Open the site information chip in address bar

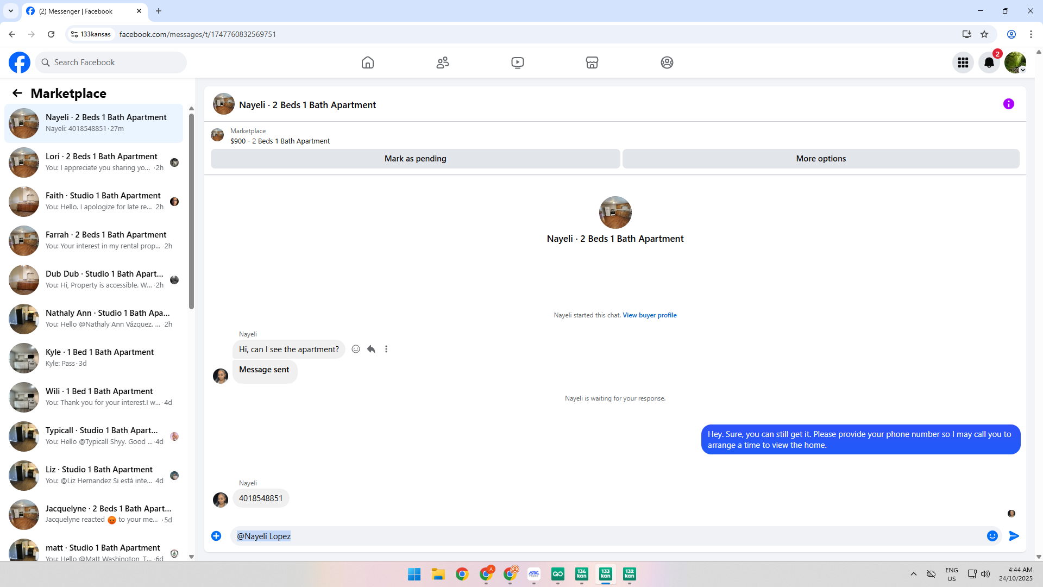click(91, 34)
